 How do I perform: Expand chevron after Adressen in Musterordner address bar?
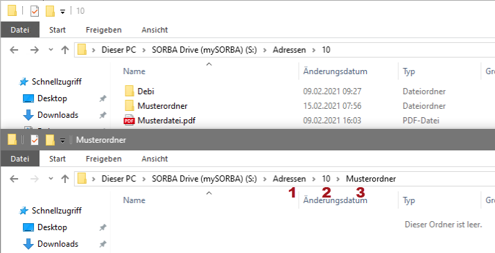pyautogui.click(x=314, y=180)
